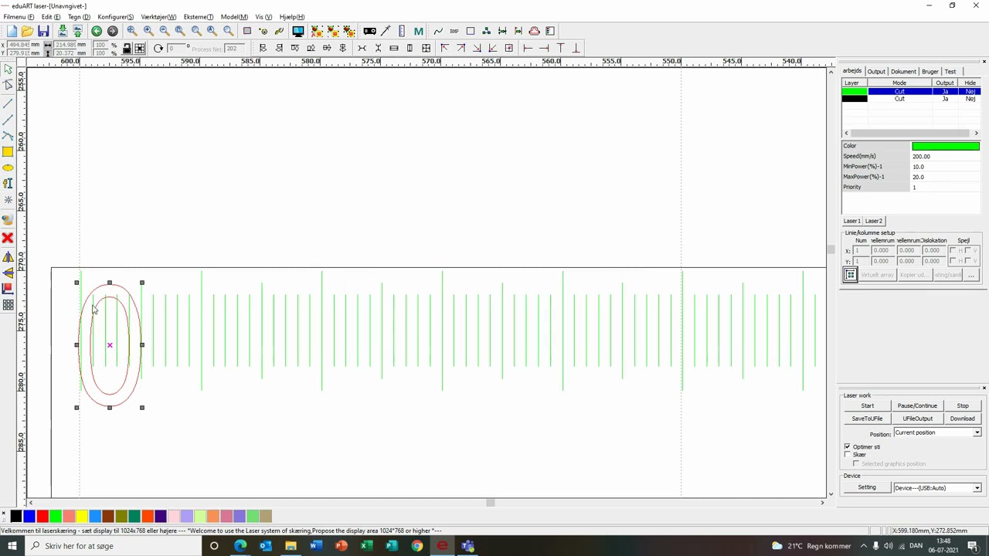Screen dimensions: 989x556
Task: Click the Speed value 200.00 field
Action: pyautogui.click(x=946, y=156)
